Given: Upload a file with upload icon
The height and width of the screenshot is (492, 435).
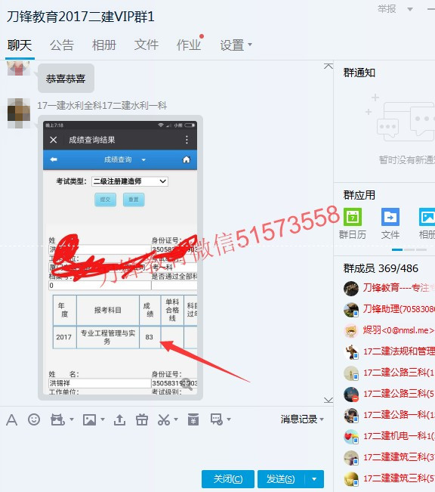Looking at the screenshot, I should [x=119, y=419].
